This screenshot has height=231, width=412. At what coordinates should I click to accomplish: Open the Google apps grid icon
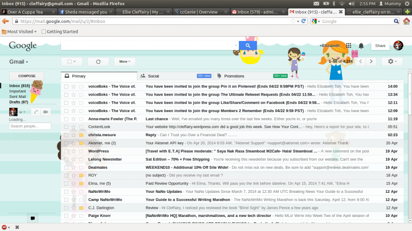point(349,45)
